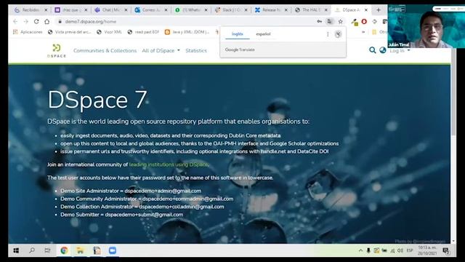Click the Chrome forward arrow
The width and height of the screenshot is (465, 262).
tap(26, 21)
